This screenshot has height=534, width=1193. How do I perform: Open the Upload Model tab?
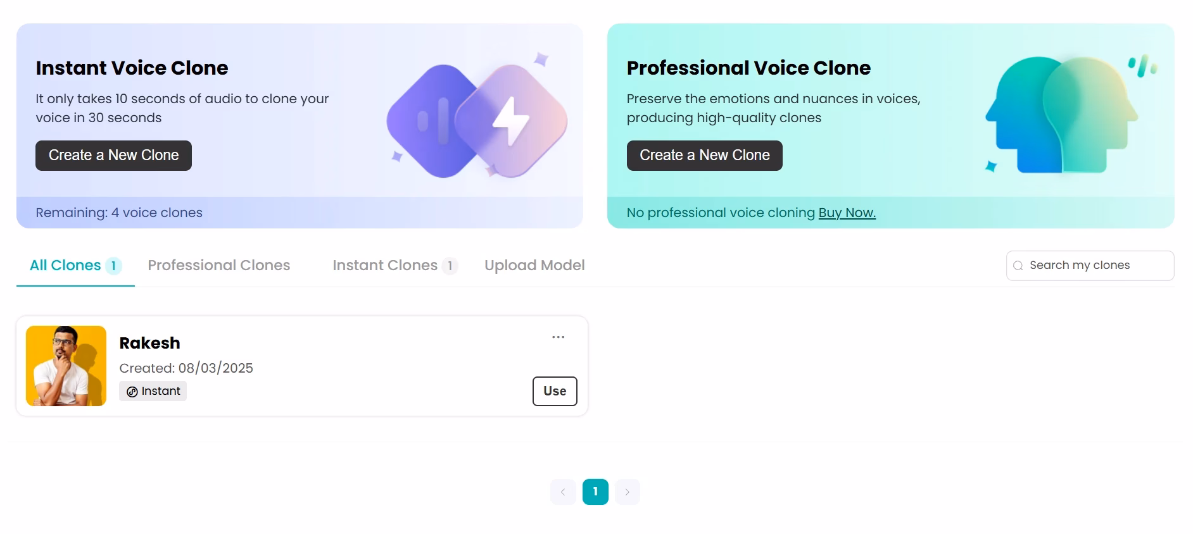pos(534,266)
